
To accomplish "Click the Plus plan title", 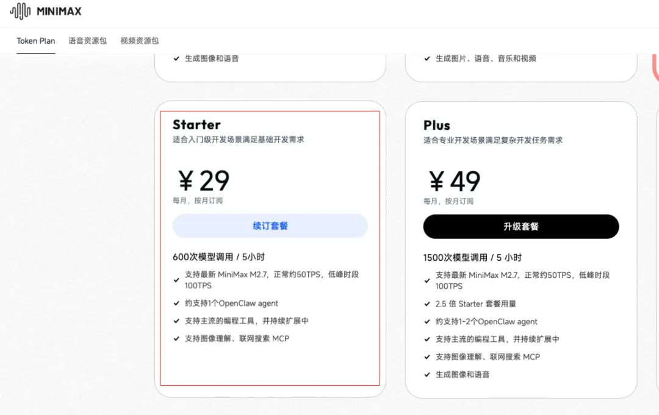I will point(437,126).
